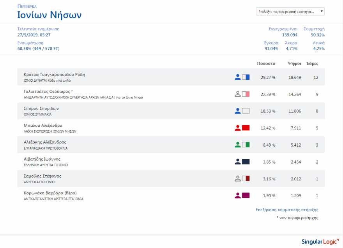Click green person icon for Αλεξάκης Αλέξανδρος

pos(238,145)
